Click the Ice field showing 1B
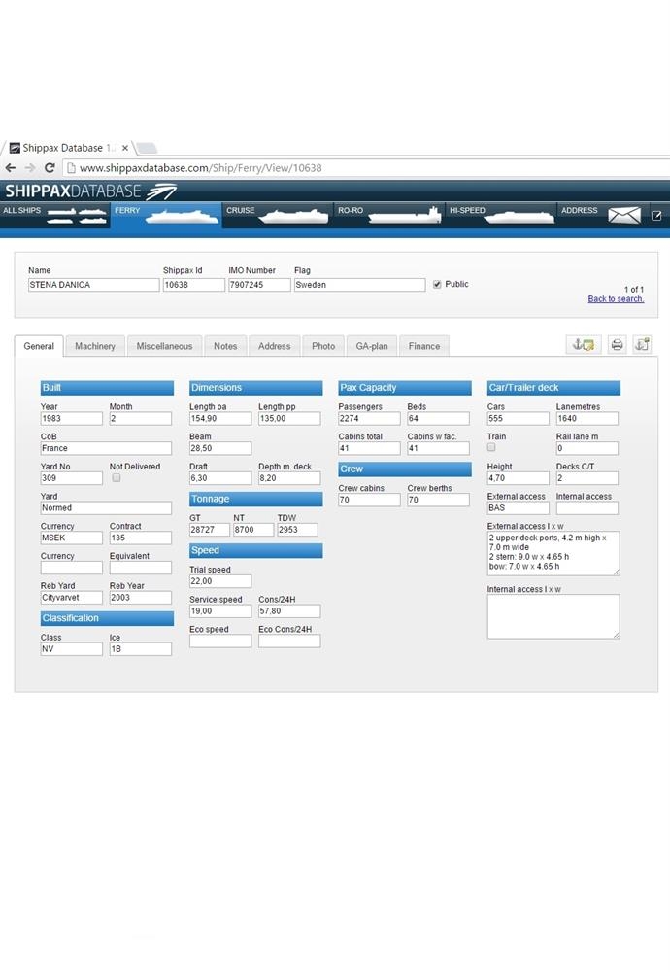The width and height of the screenshot is (670, 972). point(141,649)
